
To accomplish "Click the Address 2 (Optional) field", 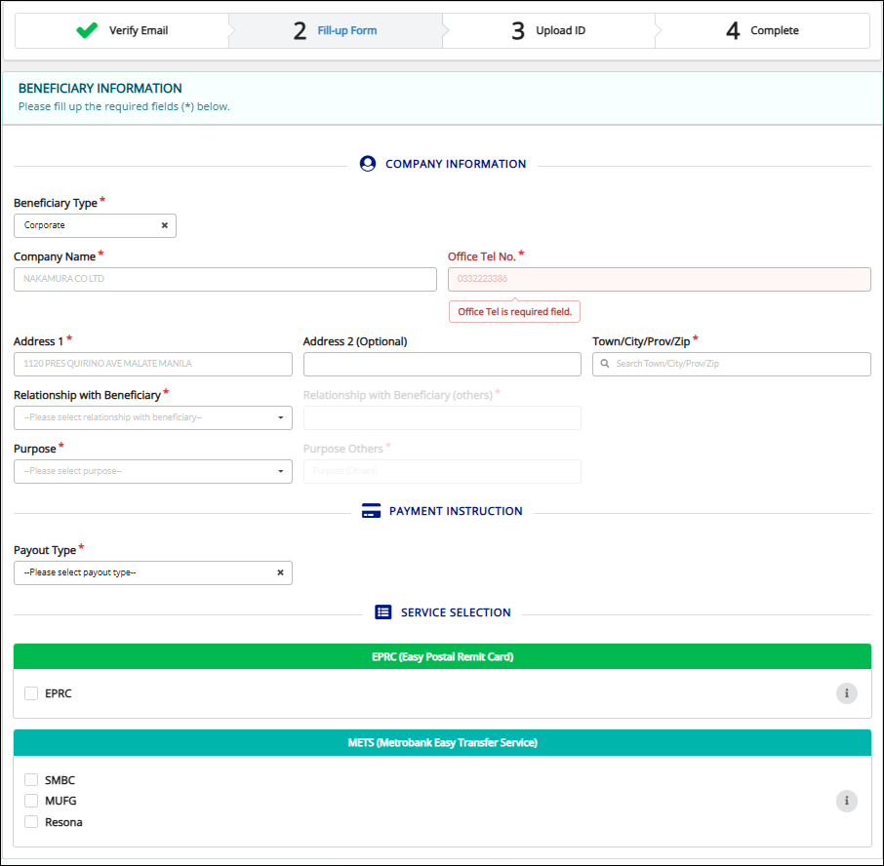I will pyautogui.click(x=442, y=364).
